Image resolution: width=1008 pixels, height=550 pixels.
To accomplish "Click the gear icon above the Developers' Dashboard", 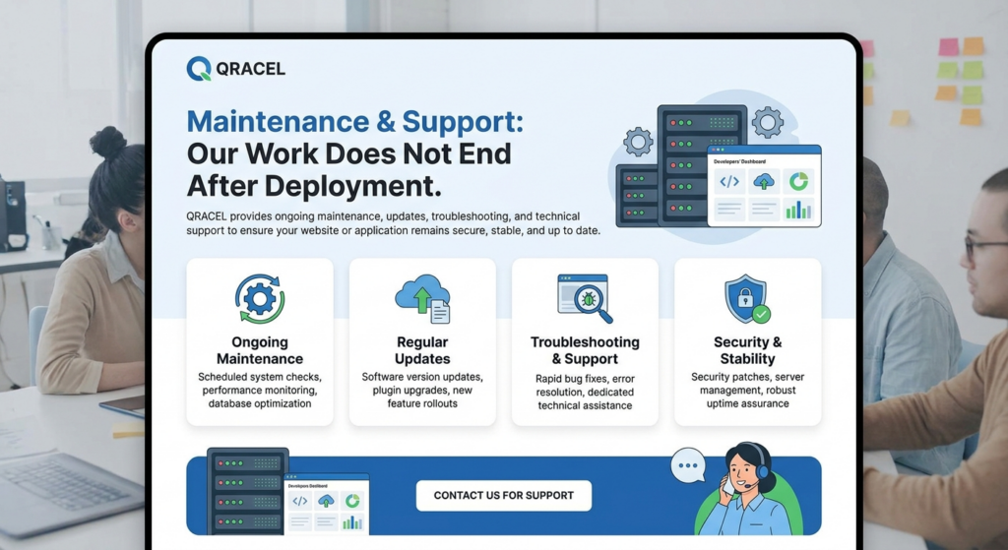I will pos(767,122).
